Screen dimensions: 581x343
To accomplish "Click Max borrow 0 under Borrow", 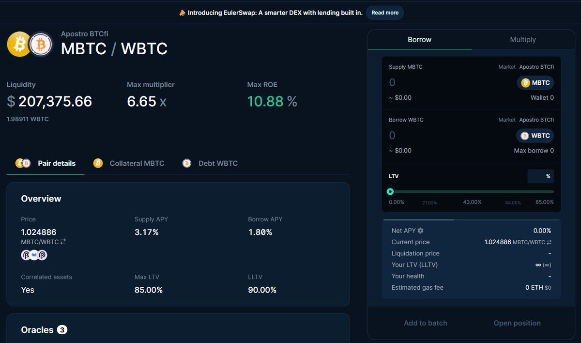I will point(534,151).
